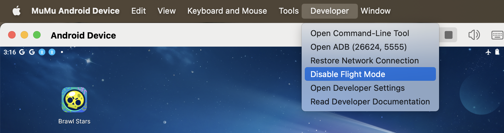Tap the leftmost Google G notification icon
This screenshot has width=504, height=133.
[22, 52]
